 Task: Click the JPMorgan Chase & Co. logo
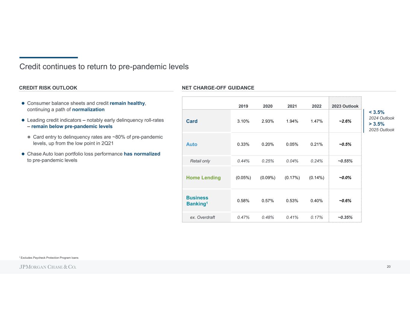pyautogui.click(x=48, y=267)
